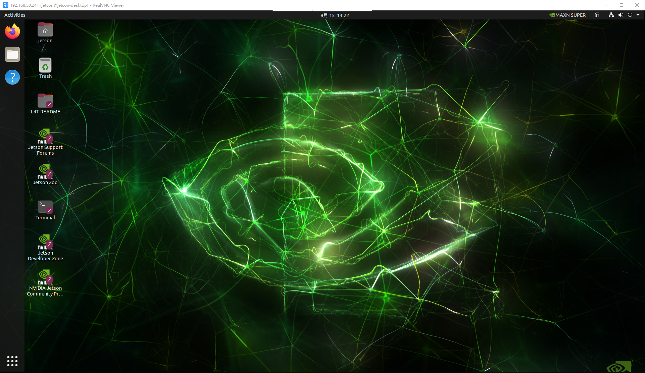The height and width of the screenshot is (373, 645).
Task: Open the Help icon in dock
Action: 12,77
